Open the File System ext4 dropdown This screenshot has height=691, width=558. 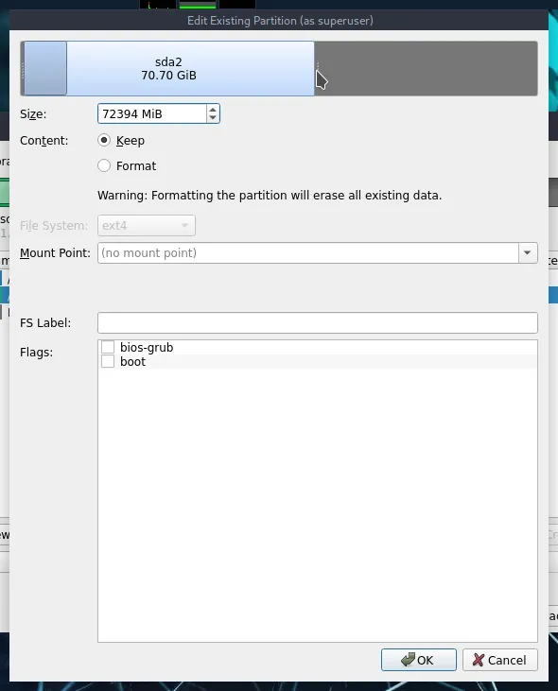tap(147, 226)
